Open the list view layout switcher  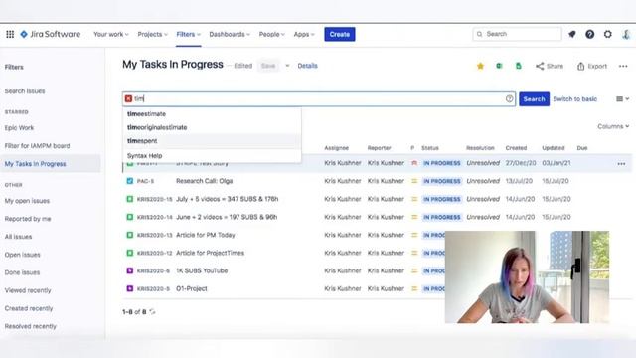point(623,99)
